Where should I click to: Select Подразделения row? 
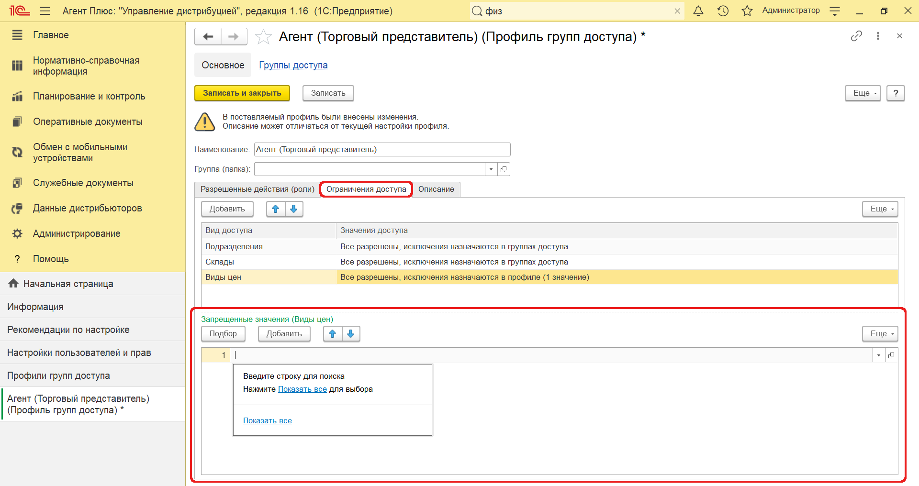[549, 246]
